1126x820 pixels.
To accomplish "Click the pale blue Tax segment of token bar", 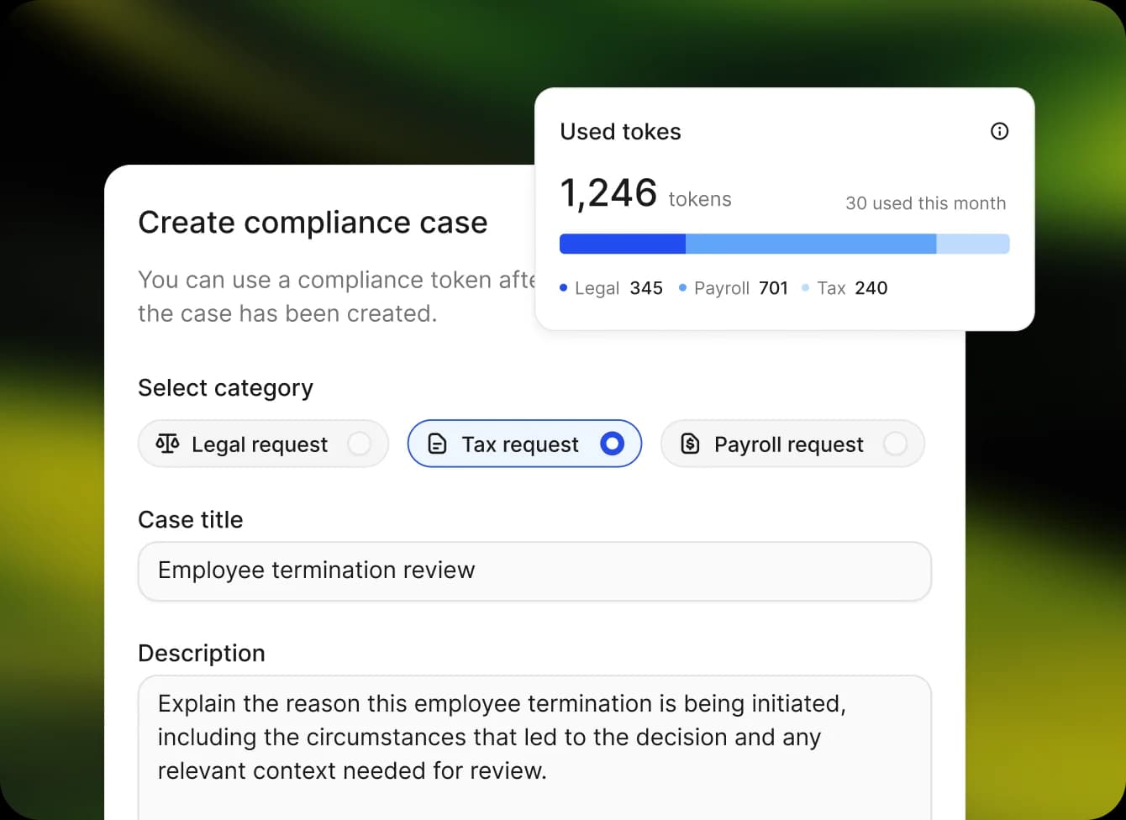I will 973,244.
